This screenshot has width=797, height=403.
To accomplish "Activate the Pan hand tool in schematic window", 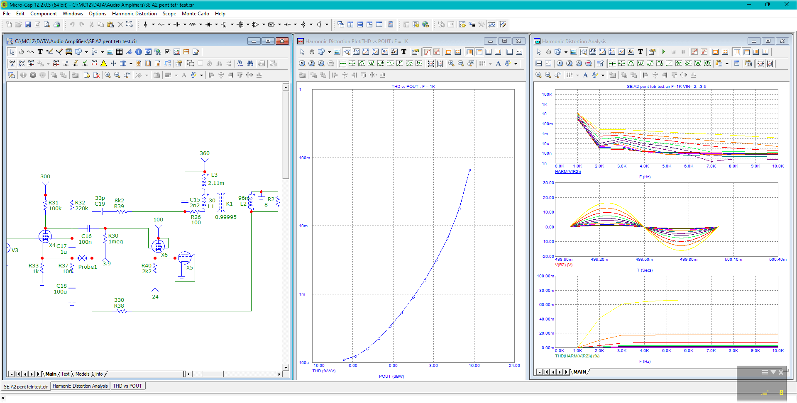I will pos(21,52).
